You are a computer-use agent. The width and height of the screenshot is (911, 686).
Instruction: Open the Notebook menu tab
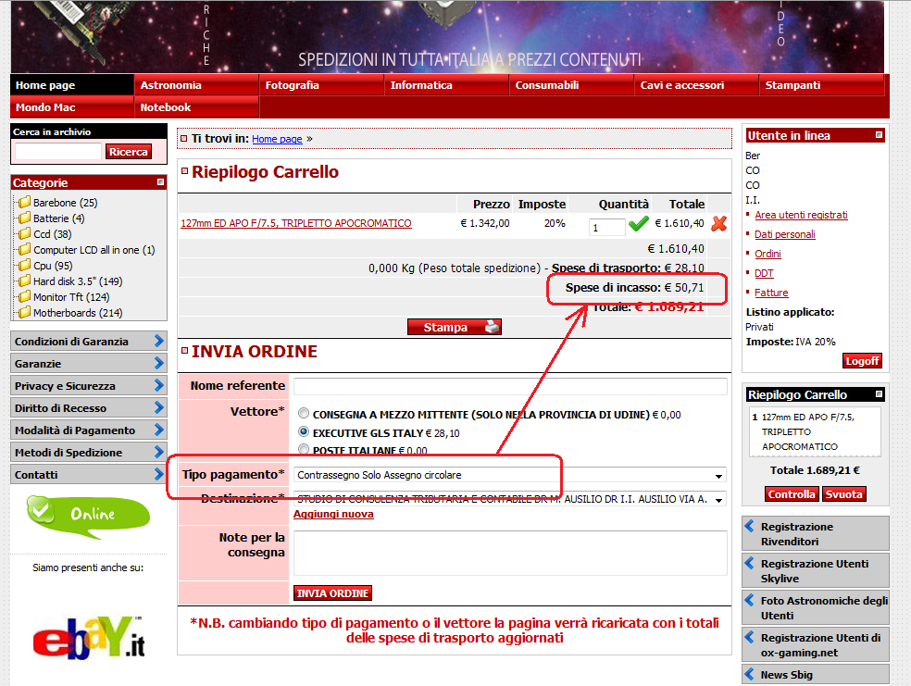click(x=196, y=106)
